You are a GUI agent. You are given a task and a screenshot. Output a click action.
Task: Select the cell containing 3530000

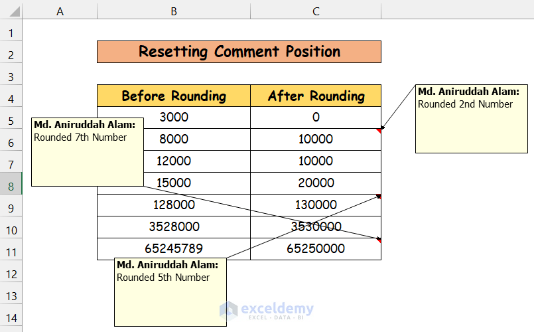[316, 226]
